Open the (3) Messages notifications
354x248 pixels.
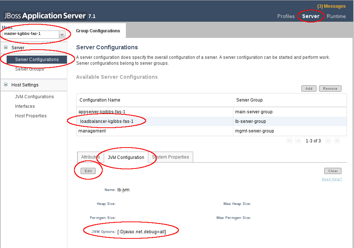coord(332,6)
